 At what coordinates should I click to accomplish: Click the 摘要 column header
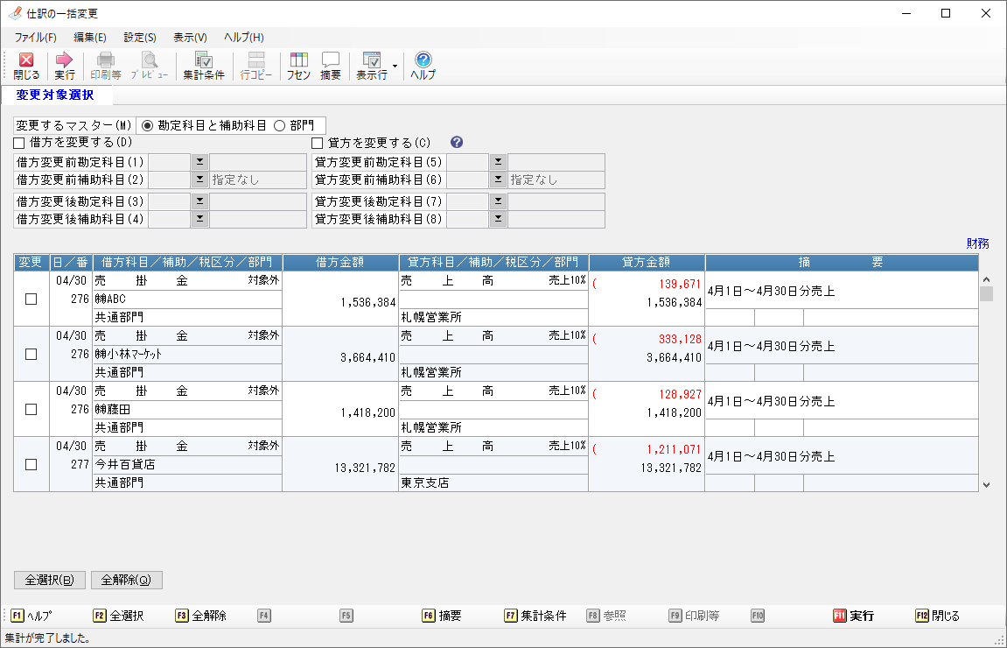tap(842, 263)
